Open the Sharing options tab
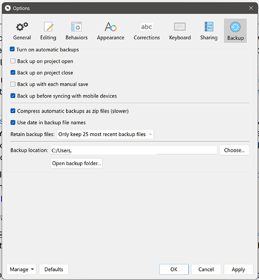259x280 pixels. point(209,31)
